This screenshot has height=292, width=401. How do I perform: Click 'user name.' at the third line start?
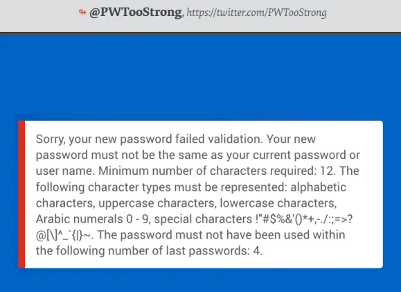tap(65, 171)
